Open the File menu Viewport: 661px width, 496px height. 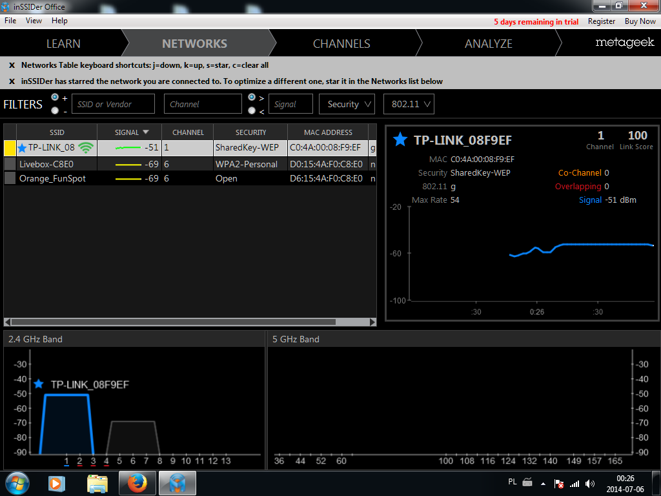[x=10, y=21]
